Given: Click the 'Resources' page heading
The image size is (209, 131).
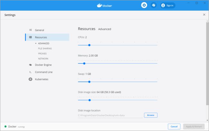Looking at the screenshot, I should [x=86, y=29].
